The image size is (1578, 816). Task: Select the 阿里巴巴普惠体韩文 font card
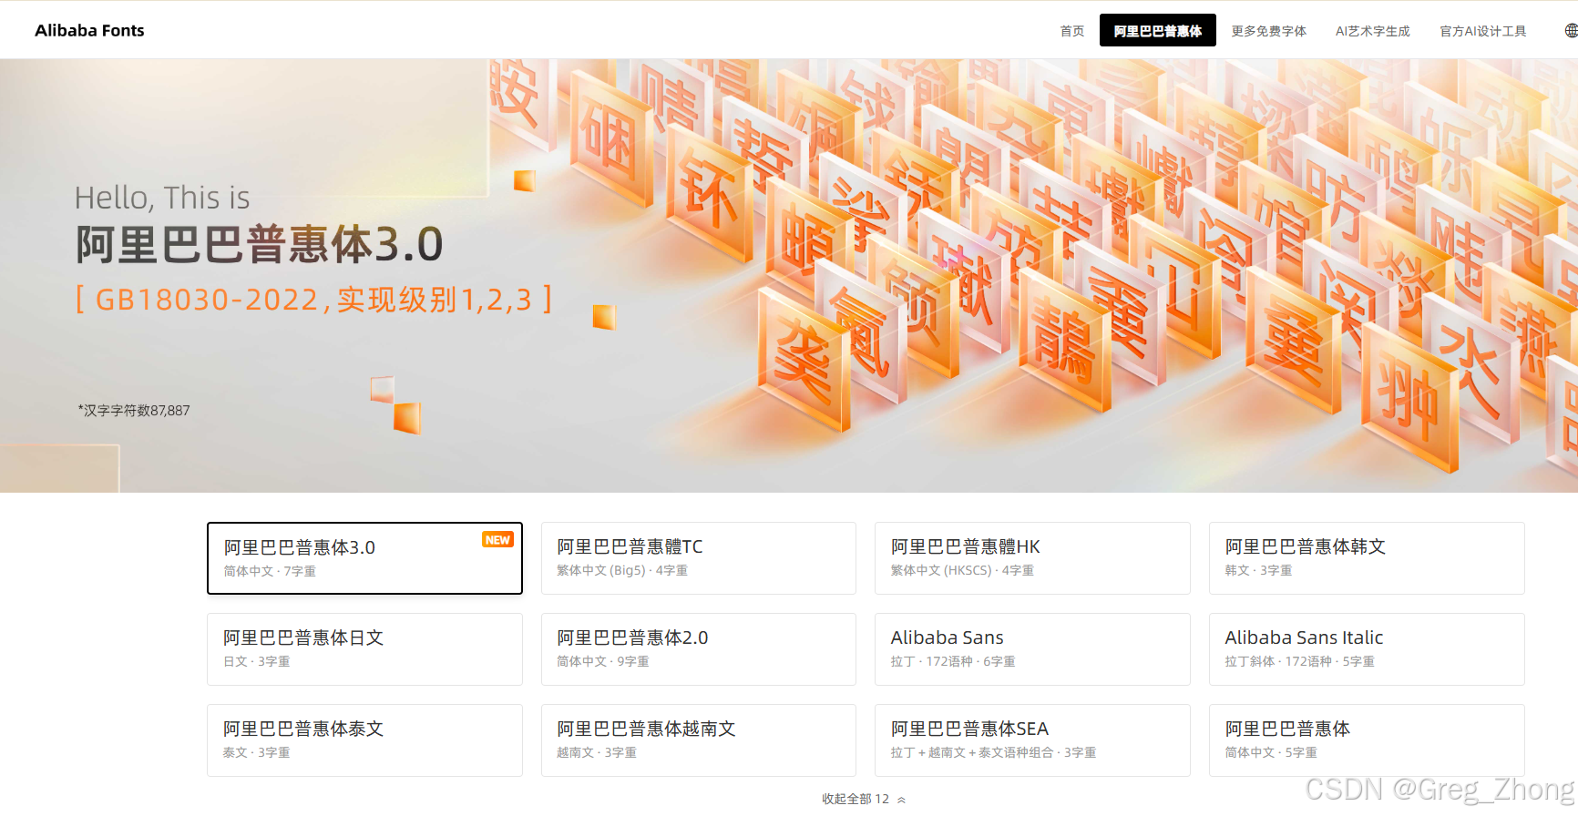coord(1367,558)
